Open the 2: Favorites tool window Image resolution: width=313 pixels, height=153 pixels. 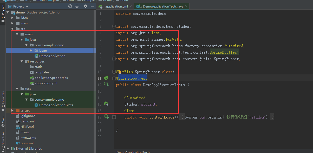point(3,101)
